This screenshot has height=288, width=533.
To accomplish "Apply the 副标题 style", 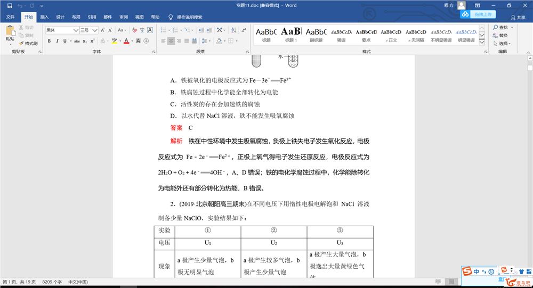I will [316, 35].
